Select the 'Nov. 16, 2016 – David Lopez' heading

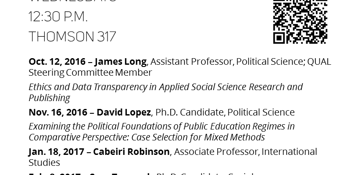coord(90,112)
